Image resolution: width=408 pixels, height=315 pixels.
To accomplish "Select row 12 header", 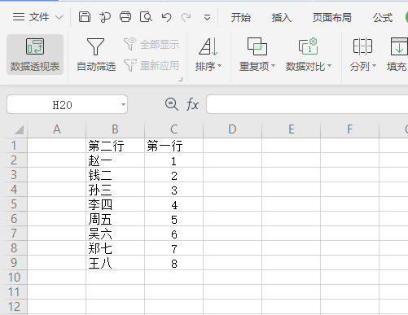I will click(14, 307).
